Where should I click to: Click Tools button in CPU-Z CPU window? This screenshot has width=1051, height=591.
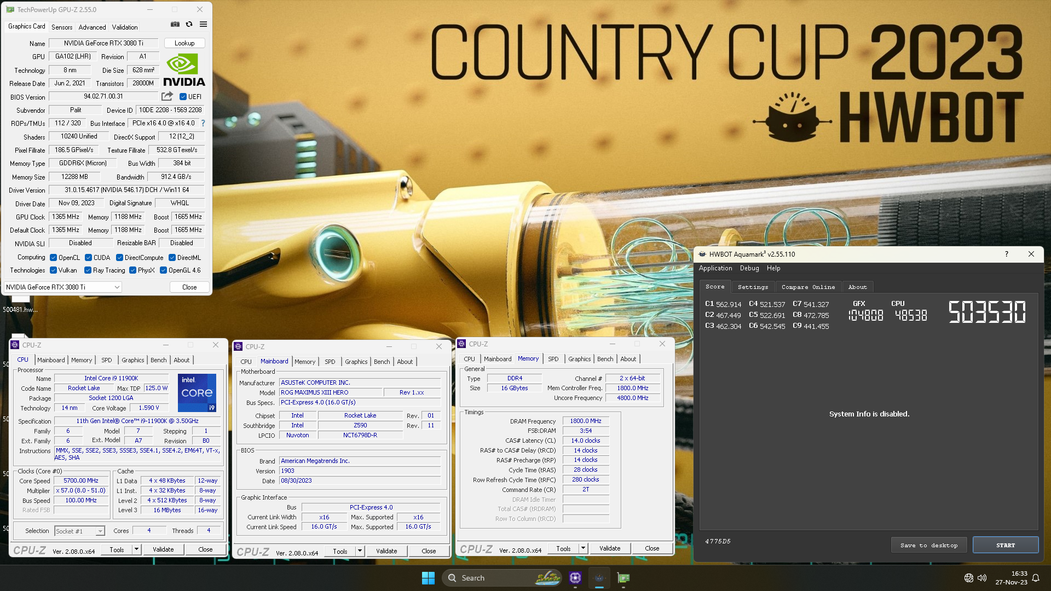[x=117, y=549]
